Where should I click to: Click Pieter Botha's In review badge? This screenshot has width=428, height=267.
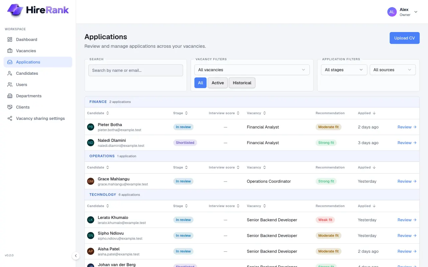[183, 127]
